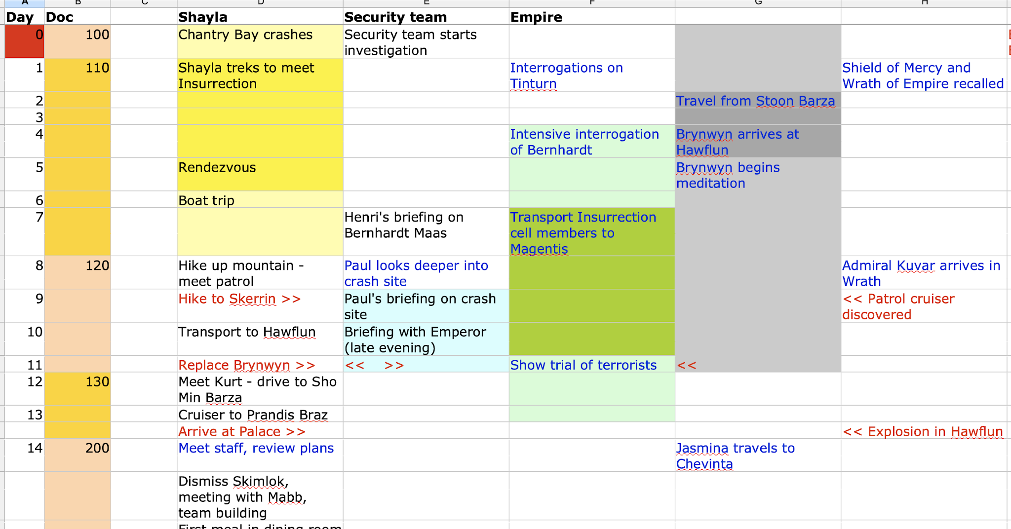
Task: Select 'Brynwyn begins meditation' cell
Action: (x=758, y=174)
